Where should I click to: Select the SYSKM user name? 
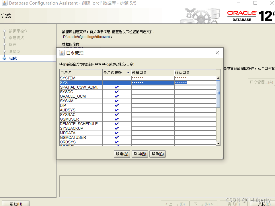coord(67,101)
